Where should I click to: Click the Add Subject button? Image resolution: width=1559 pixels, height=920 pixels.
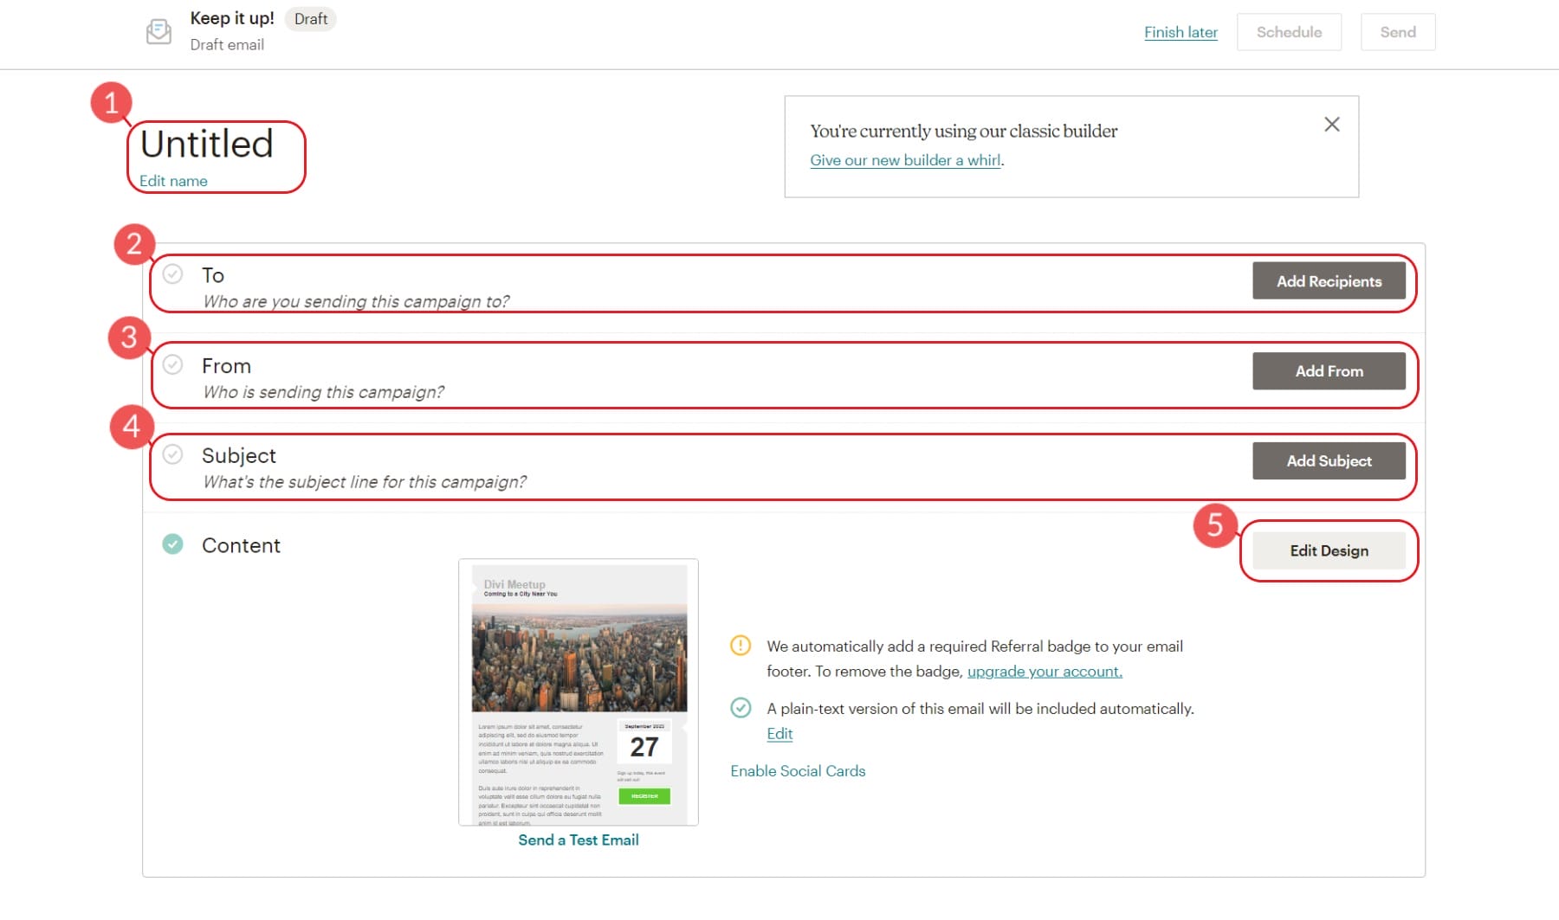1329,460
